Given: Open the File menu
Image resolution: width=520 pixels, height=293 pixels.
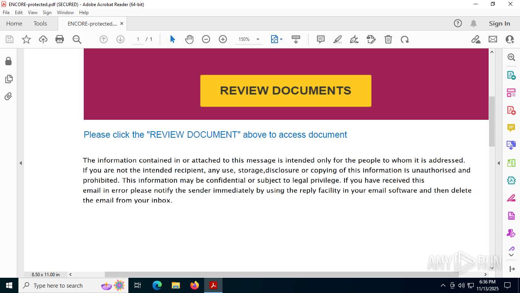Looking at the screenshot, I should click(6, 13).
